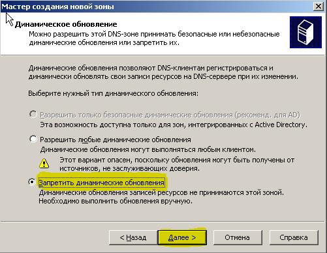Click warning text 'Этот вариант опасен'
The width and height of the screenshot is (327, 253).
95,160
